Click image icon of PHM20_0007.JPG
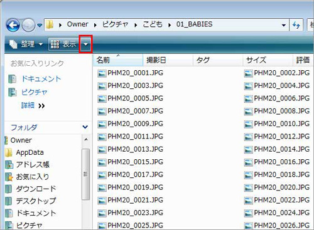Image resolution: width=314 pixels, height=230 pixels. coord(102,112)
